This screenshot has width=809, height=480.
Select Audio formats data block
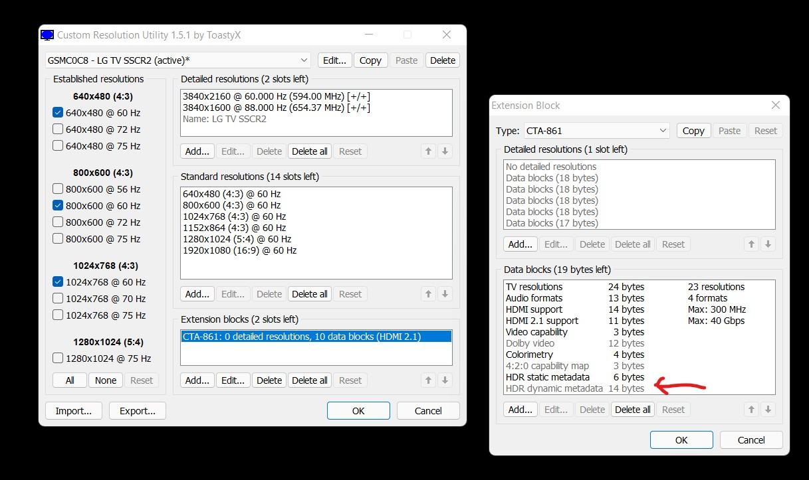coord(639,298)
